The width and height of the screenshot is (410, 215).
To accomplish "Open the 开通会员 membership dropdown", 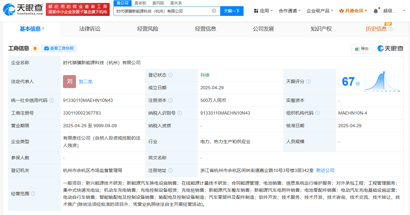I will pos(353,11).
